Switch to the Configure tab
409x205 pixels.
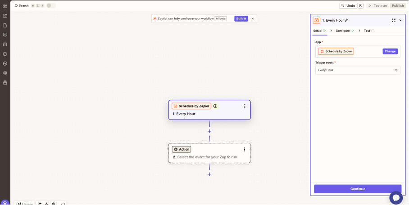343,31
